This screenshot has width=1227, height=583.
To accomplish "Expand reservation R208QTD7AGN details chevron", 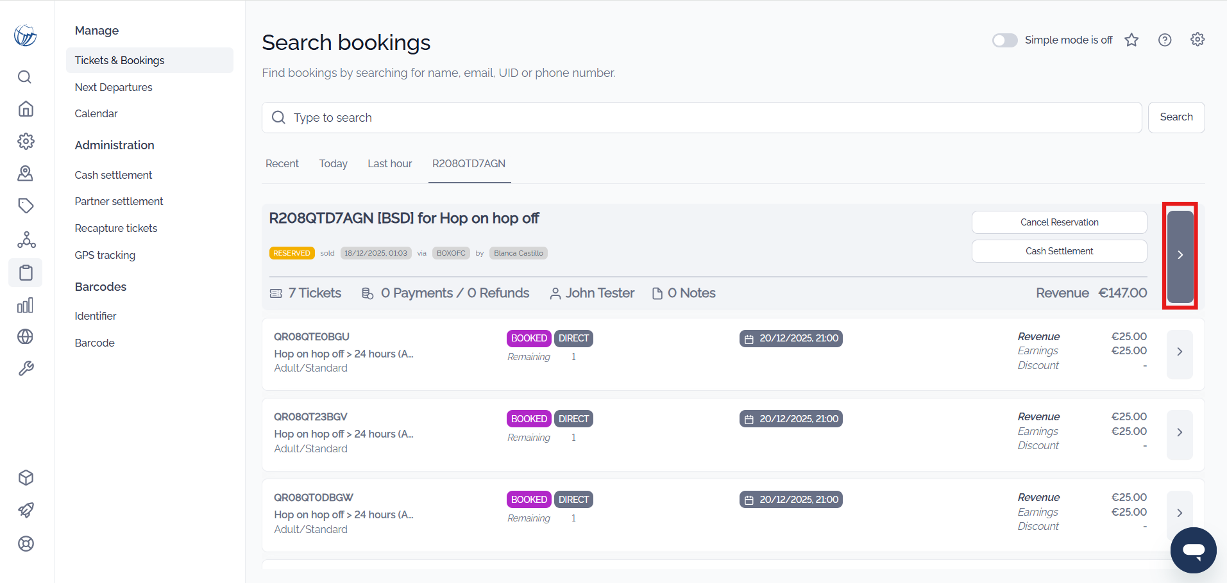I will point(1180,256).
